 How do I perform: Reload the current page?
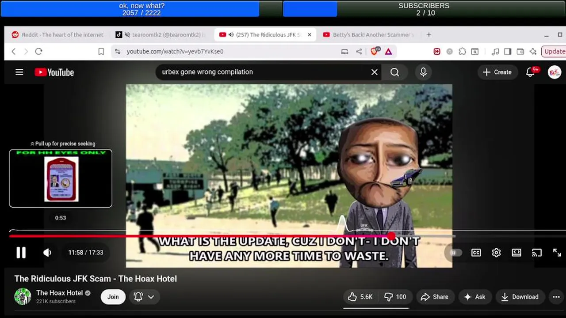(x=38, y=52)
